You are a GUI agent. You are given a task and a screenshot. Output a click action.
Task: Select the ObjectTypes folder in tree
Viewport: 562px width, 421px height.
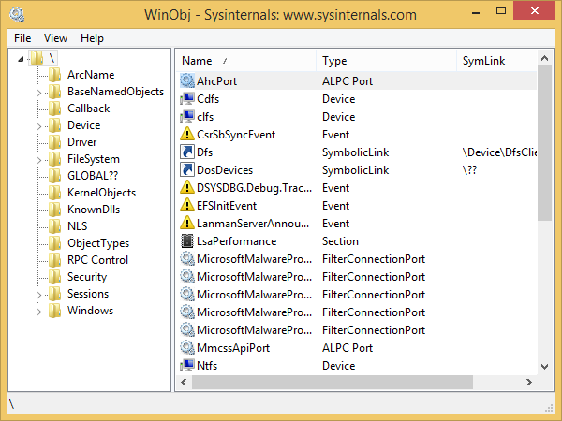97,243
